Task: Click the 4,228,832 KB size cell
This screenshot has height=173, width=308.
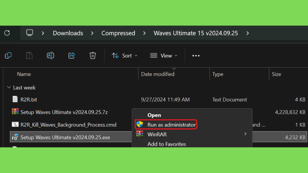Action: pos(290,112)
